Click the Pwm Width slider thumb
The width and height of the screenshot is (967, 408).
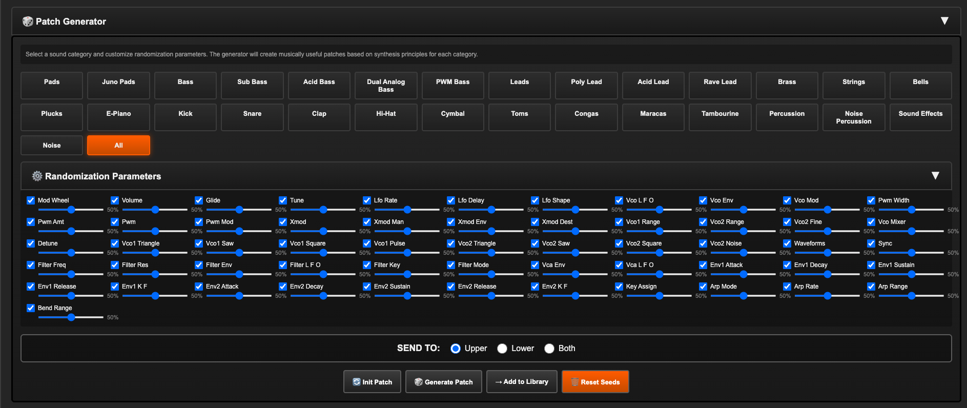pyautogui.click(x=912, y=210)
